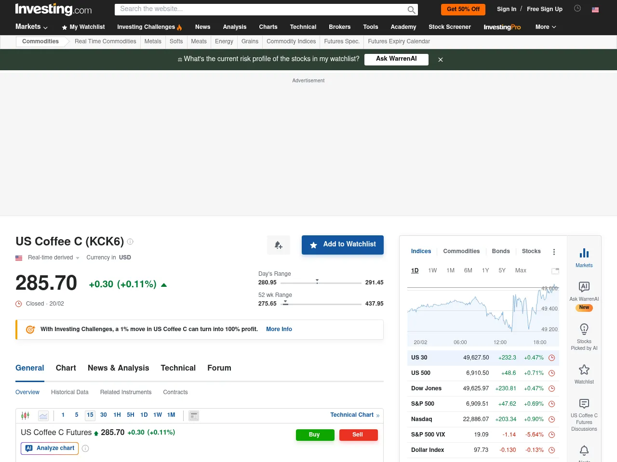This screenshot has width=617, height=462.
Task: Switch chart interval to 1H
Action: pyautogui.click(x=117, y=415)
